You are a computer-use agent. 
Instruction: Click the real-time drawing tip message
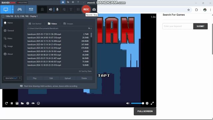(49, 86)
